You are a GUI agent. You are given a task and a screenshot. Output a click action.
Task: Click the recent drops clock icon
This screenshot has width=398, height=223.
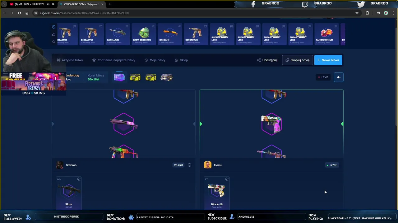(53, 27)
